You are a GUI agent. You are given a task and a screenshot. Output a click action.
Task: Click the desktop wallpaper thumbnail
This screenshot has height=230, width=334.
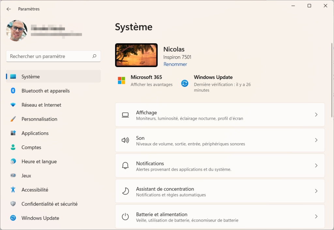coord(136,55)
